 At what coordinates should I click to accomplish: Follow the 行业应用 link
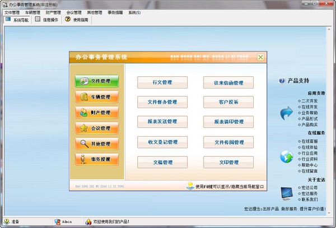pyautogui.click(x=310, y=153)
